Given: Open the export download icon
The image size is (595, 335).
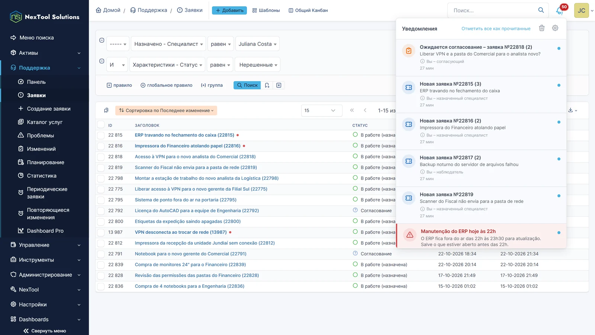Looking at the screenshot, I should [573, 110].
